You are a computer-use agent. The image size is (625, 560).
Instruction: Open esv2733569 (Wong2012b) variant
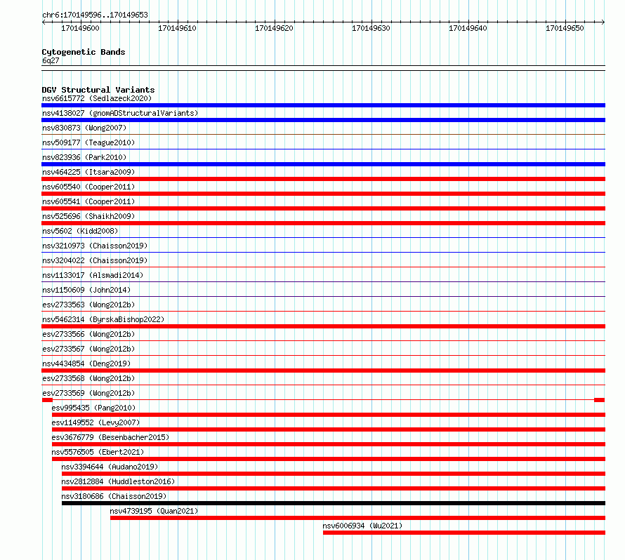pyautogui.click(x=88, y=393)
